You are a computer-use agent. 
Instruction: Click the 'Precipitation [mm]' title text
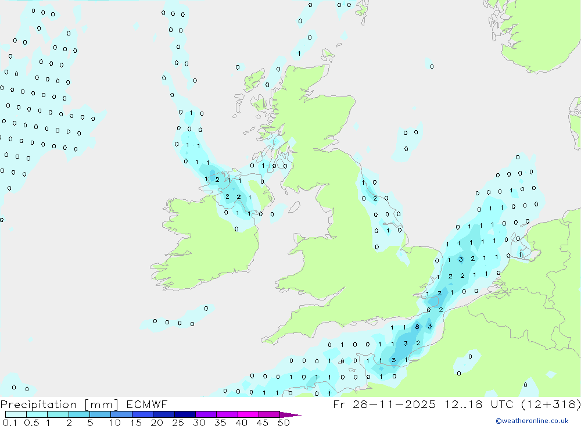59,404
